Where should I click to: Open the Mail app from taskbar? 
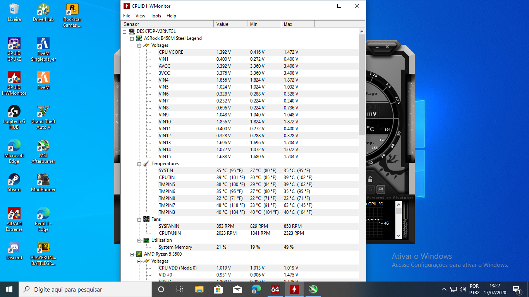pyautogui.click(x=237, y=289)
